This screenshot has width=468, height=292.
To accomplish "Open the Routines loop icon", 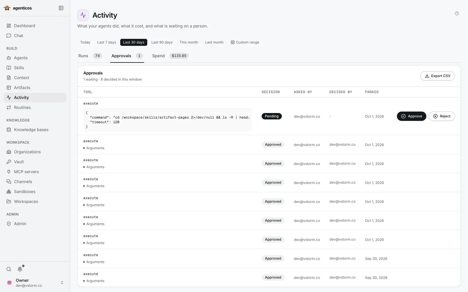I will tap(9, 107).
